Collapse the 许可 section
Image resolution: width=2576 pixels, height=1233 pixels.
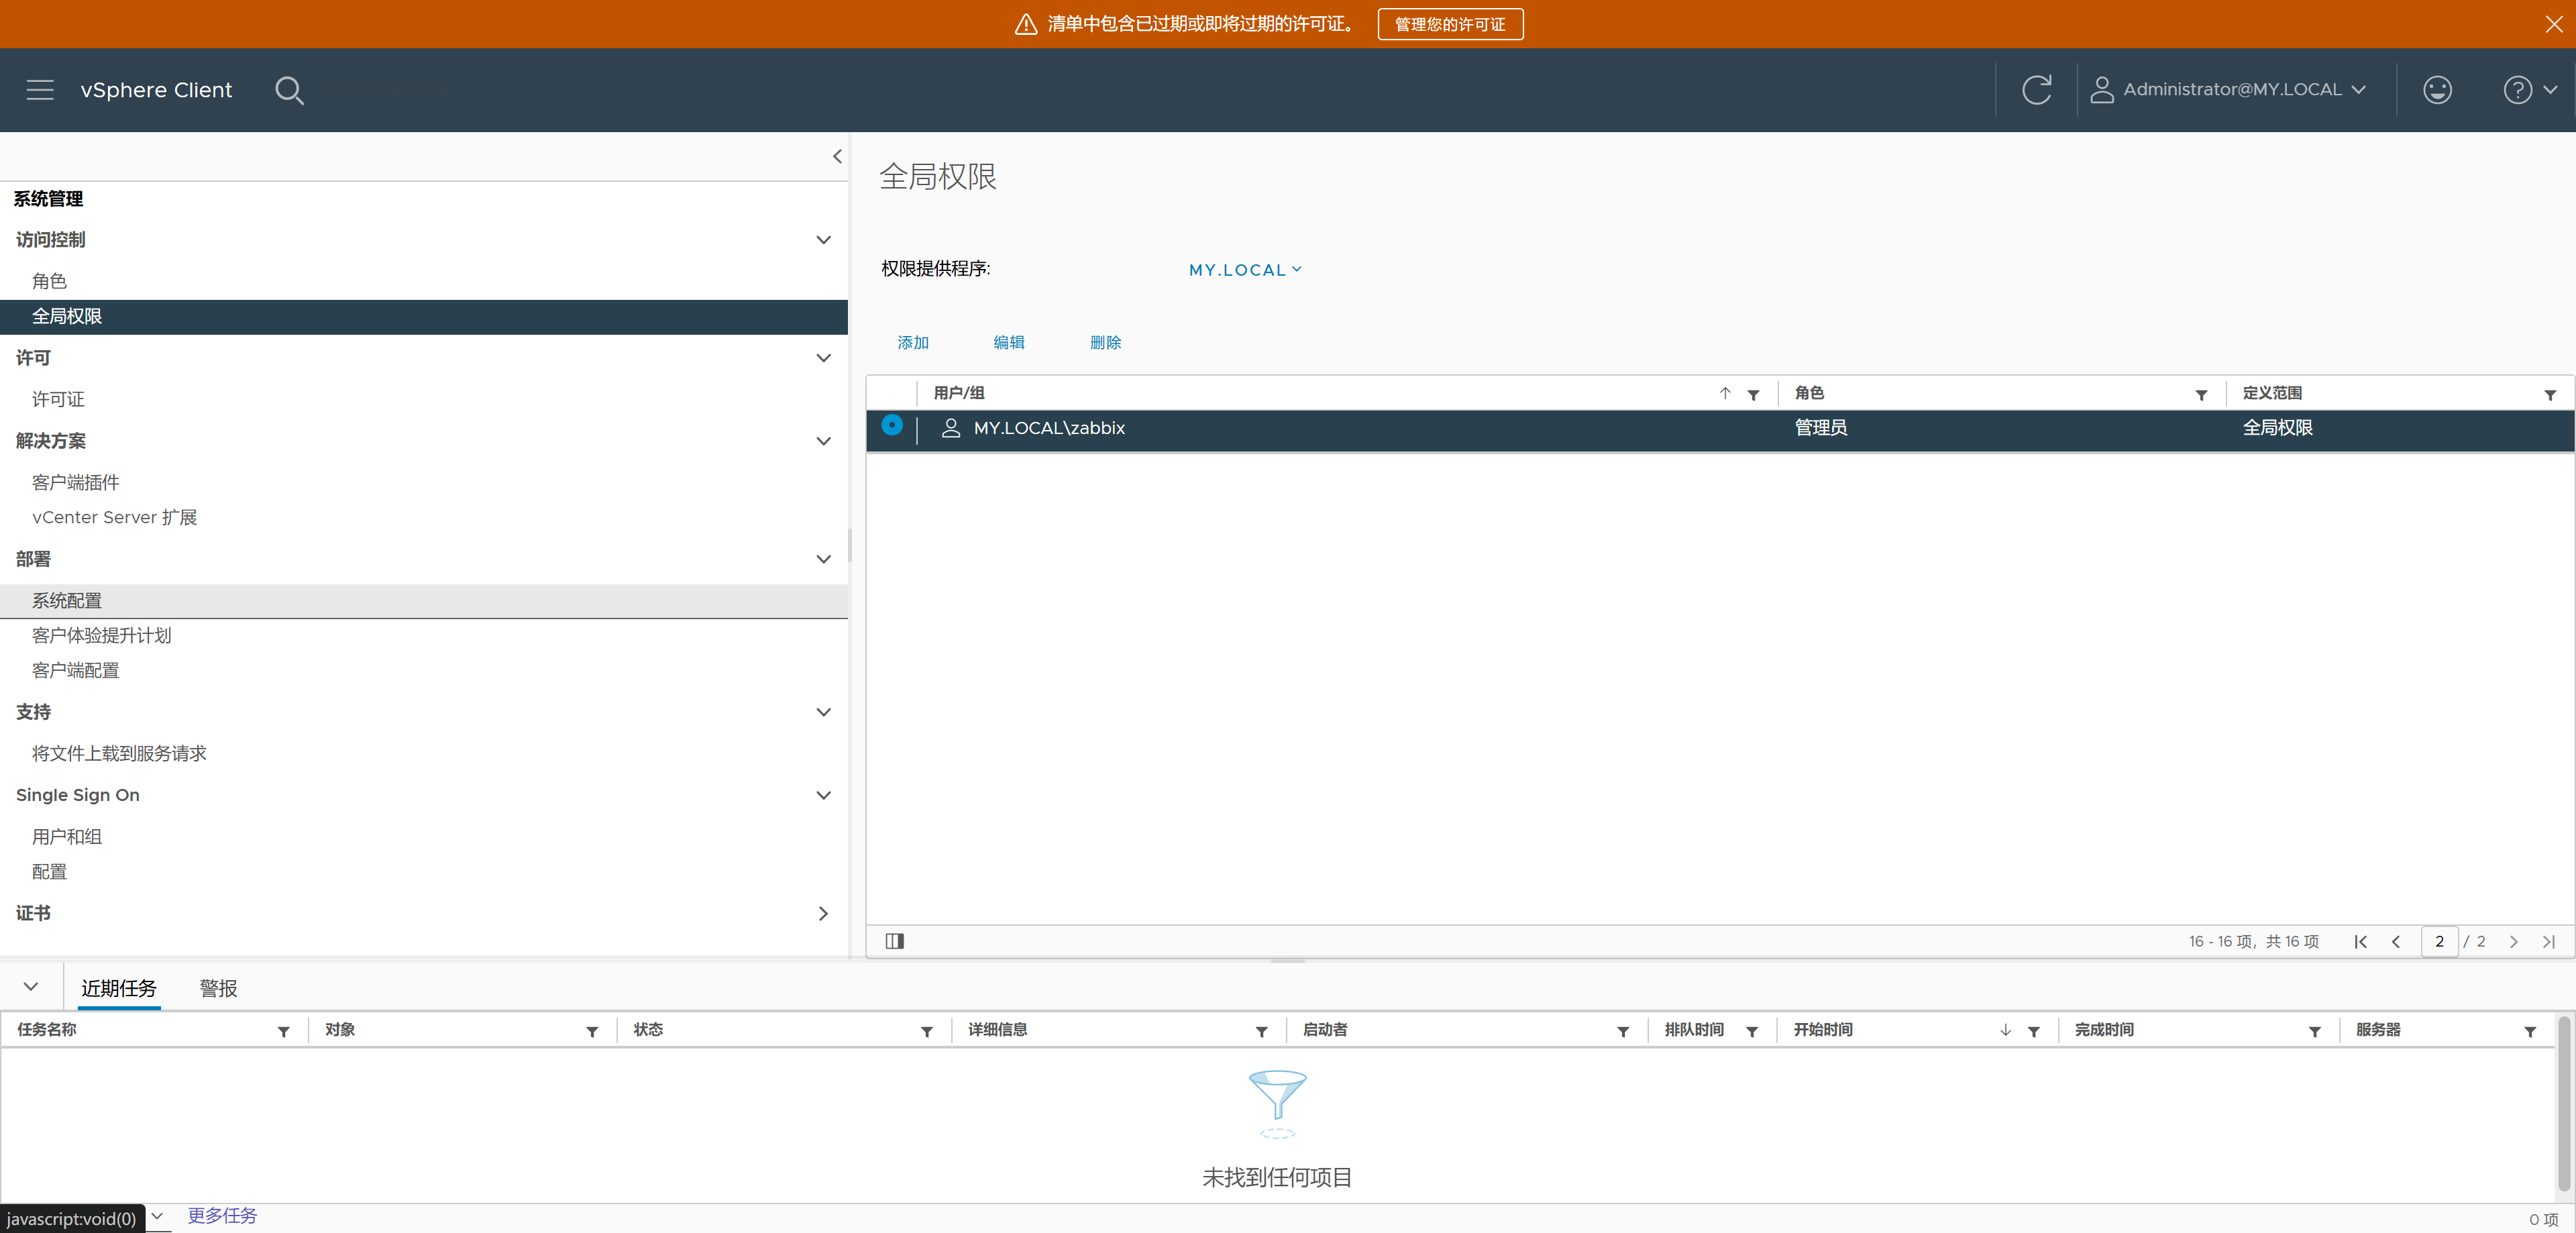[823, 358]
